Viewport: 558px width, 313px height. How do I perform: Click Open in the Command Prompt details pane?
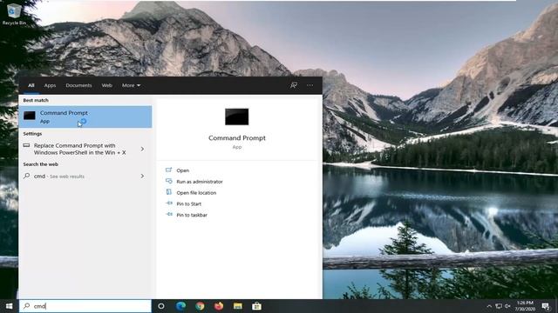point(182,170)
